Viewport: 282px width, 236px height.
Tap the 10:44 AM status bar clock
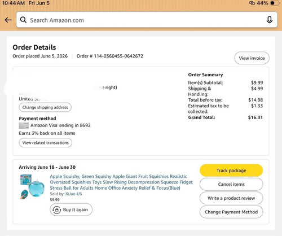(x=14, y=3)
